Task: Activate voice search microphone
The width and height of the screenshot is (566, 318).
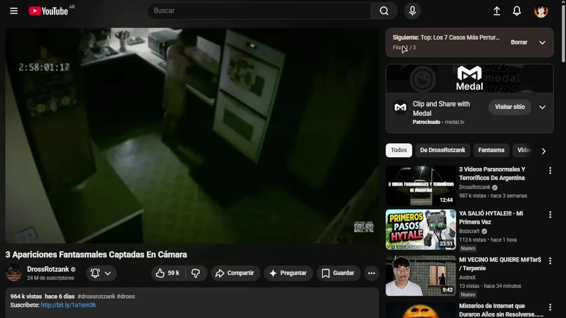Action: coord(412,11)
